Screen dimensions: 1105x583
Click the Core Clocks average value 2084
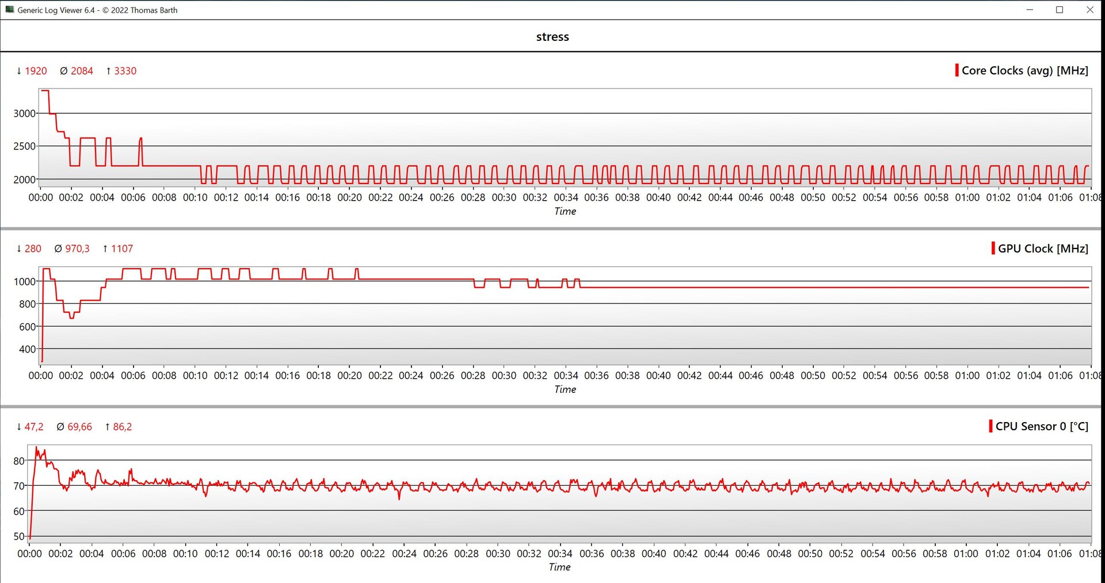click(82, 71)
